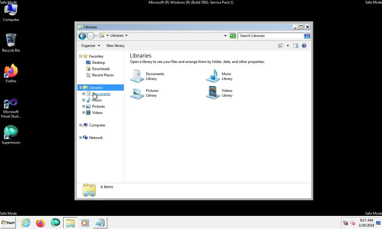The height and width of the screenshot is (229, 382).
Task: Change view with the view icon
Action: tap(281, 46)
